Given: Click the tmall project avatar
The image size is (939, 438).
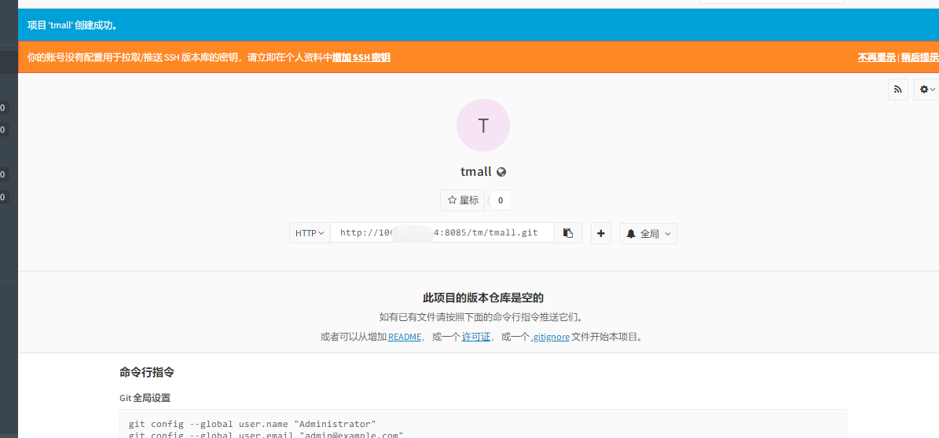Looking at the screenshot, I should tap(483, 126).
